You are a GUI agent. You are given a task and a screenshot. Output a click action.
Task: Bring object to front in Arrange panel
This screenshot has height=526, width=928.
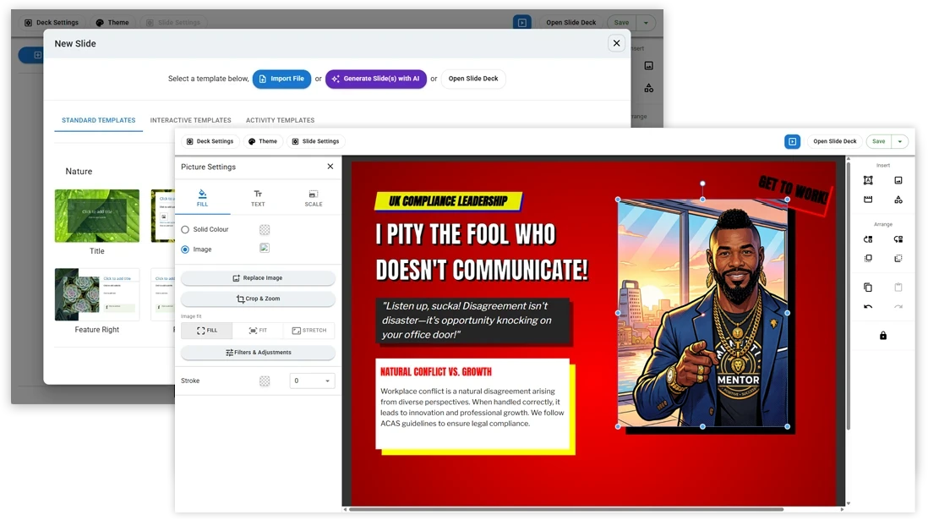coord(868,258)
